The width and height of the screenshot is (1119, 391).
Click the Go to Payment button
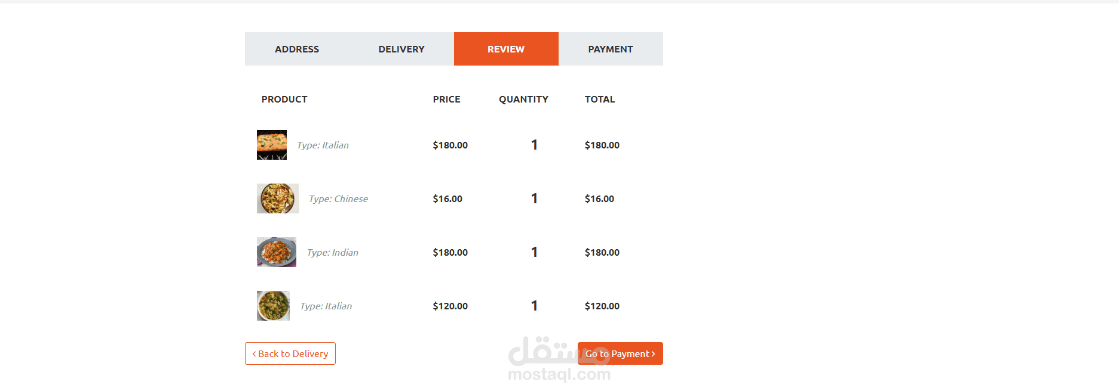pos(620,353)
